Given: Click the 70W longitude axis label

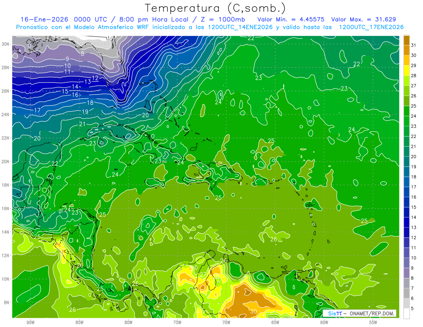Looking at the screenshot, I should (x=226, y=322).
